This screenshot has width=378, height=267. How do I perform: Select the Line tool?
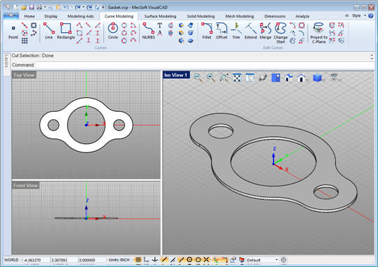(49, 31)
